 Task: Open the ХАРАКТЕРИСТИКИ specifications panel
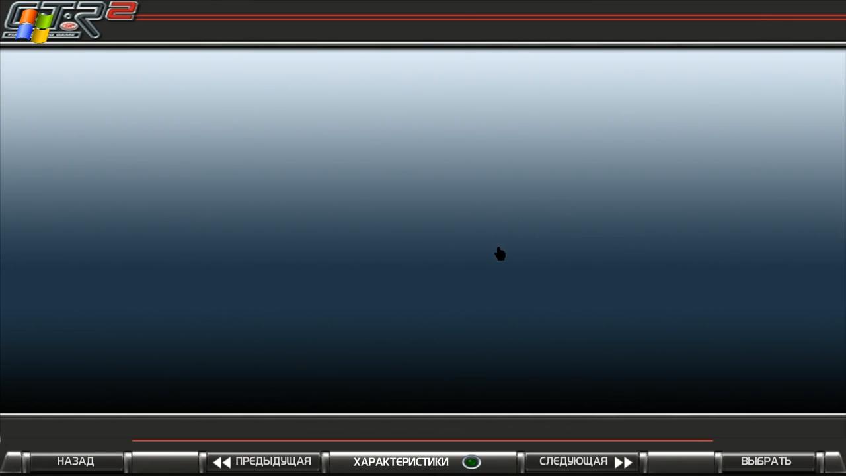[401, 462]
